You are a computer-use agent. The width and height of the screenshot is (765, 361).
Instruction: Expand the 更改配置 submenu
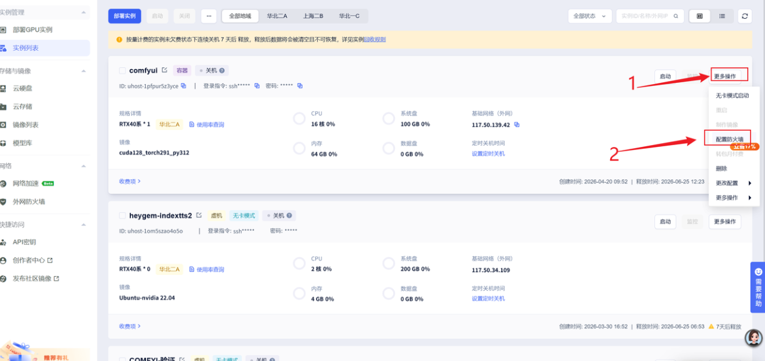point(734,183)
